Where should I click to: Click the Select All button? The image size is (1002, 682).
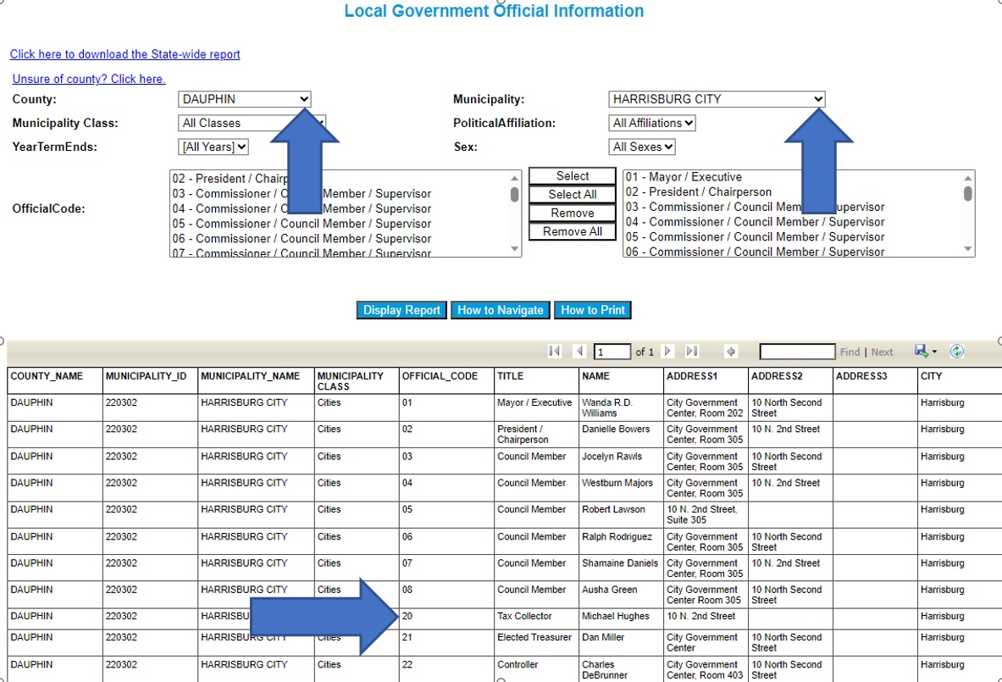(x=573, y=195)
